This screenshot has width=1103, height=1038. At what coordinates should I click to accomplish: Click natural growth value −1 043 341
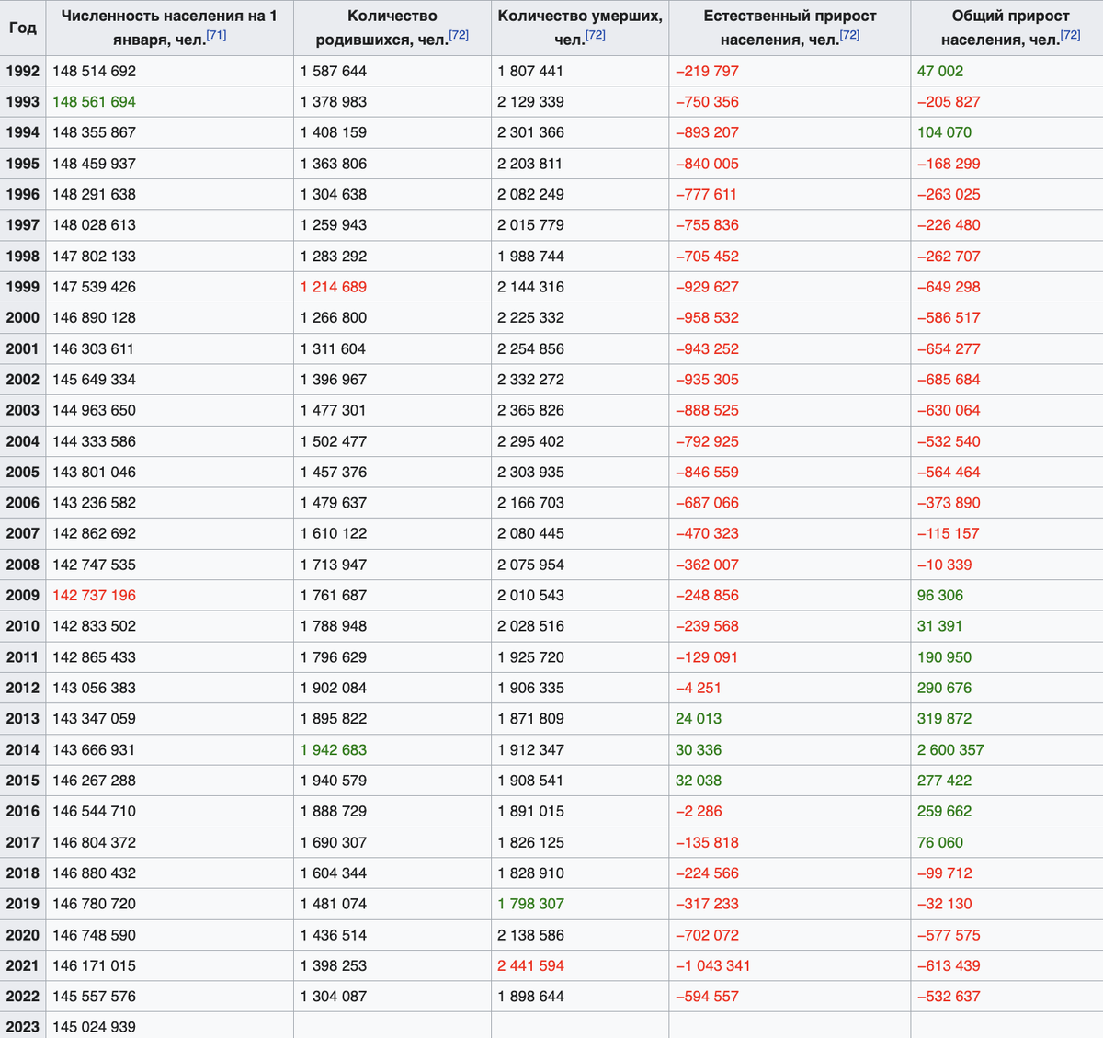712,965
